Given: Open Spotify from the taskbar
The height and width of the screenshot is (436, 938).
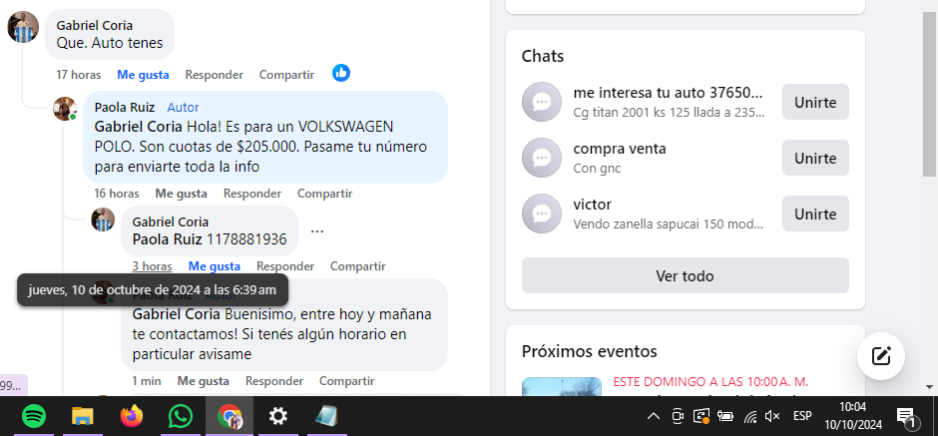Looking at the screenshot, I should (x=34, y=416).
